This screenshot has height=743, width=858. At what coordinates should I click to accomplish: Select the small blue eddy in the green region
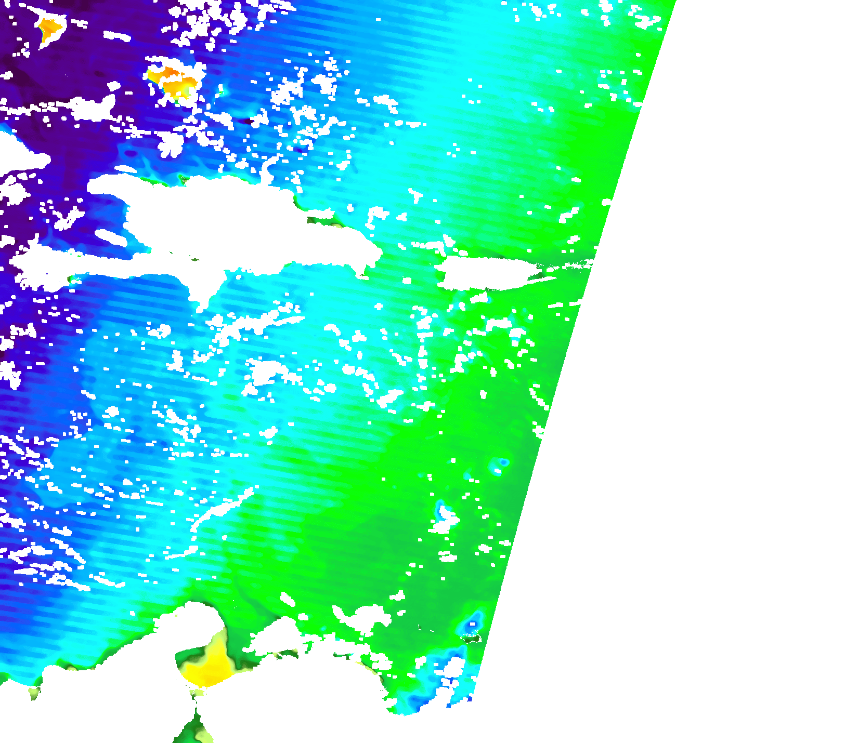pos(503,462)
